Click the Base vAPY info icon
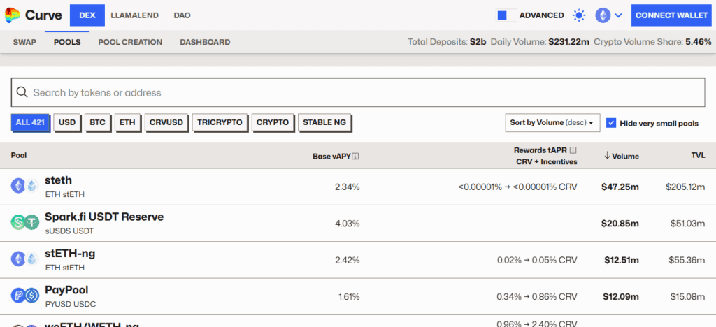Screen dimensions: 716x327 (355, 157)
